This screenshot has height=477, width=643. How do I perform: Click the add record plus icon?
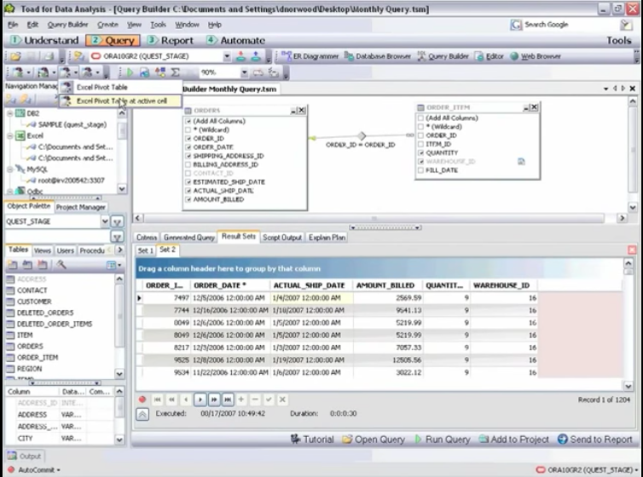pos(241,399)
